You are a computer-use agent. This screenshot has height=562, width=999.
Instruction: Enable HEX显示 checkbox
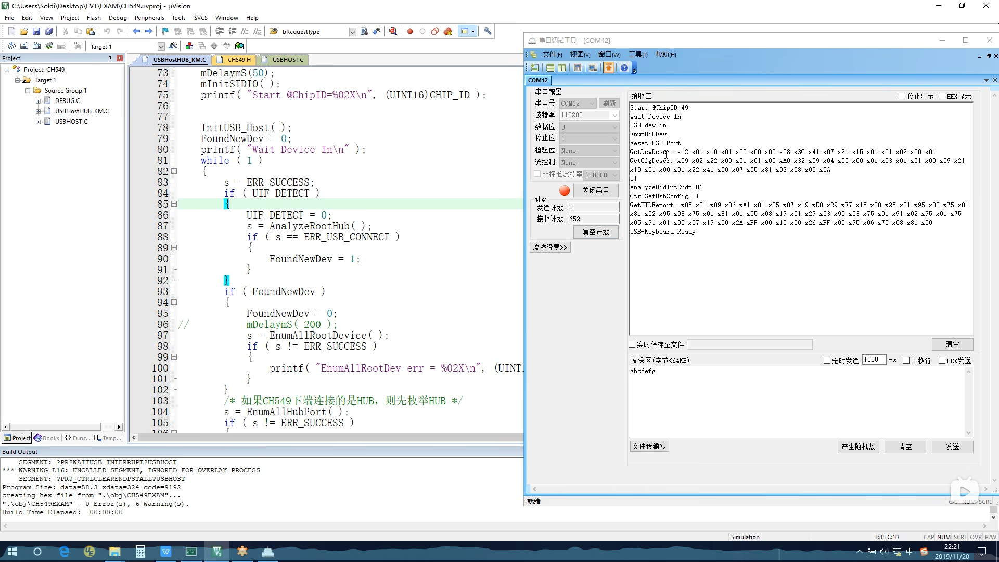coord(942,96)
